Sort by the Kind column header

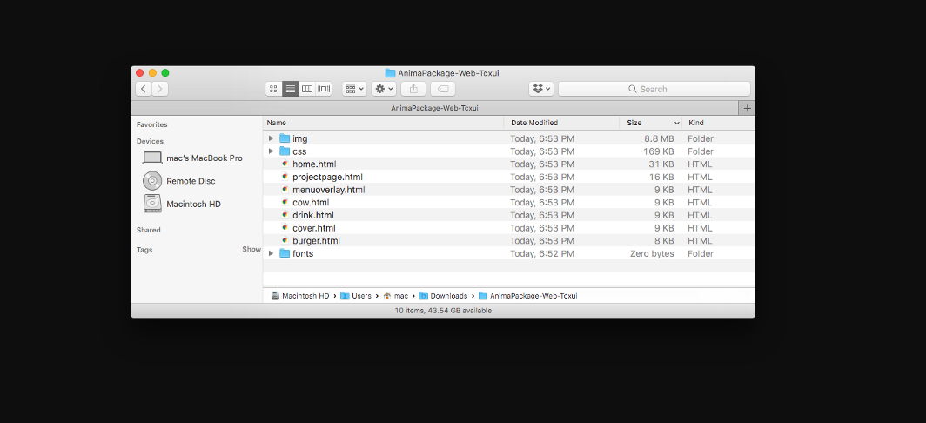pyautogui.click(x=718, y=123)
